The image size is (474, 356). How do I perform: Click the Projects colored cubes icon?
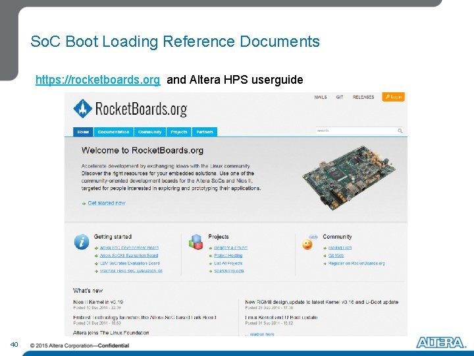click(196, 241)
